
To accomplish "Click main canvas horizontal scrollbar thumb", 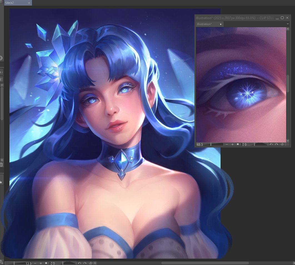I will pos(205,263).
